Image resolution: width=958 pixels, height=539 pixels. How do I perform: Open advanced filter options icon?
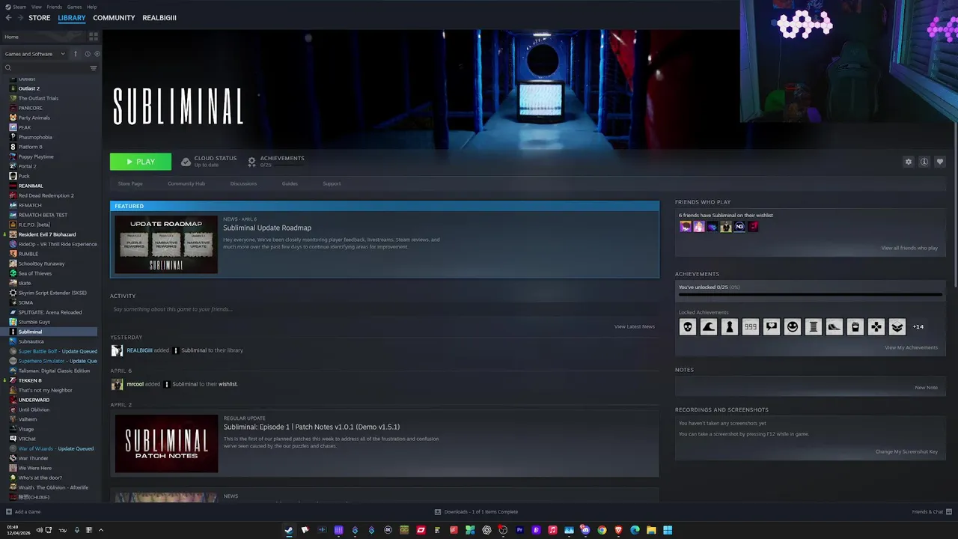coord(94,68)
